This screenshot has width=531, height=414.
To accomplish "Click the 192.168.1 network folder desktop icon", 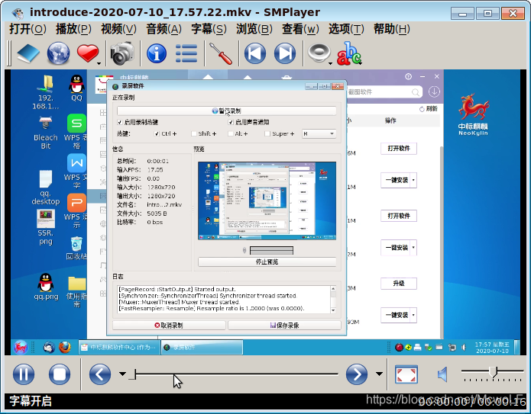I will click(x=45, y=92).
